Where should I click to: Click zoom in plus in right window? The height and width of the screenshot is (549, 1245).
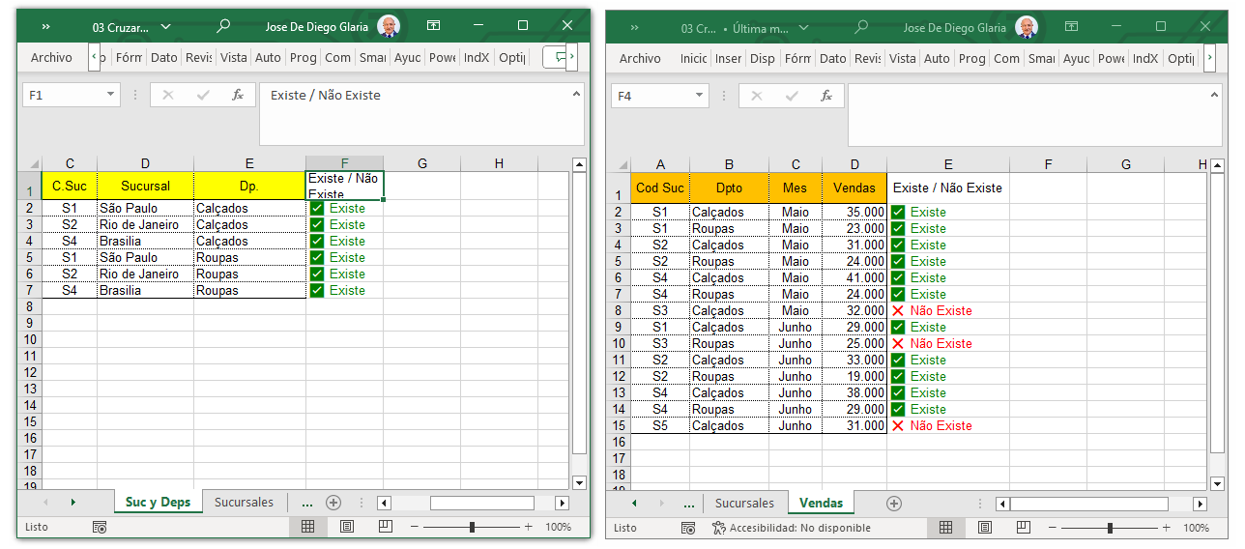pyautogui.click(x=1167, y=528)
